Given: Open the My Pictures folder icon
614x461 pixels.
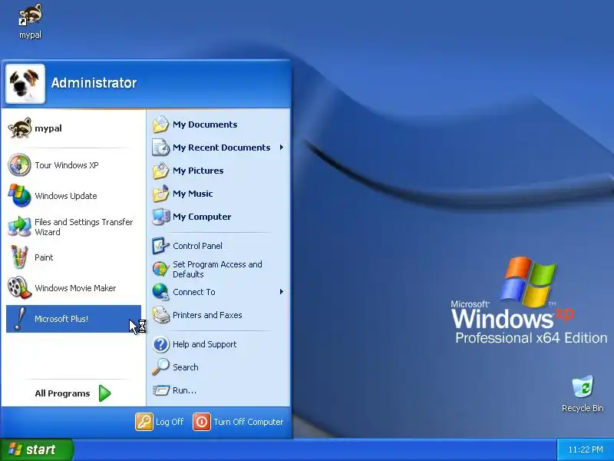Looking at the screenshot, I should tap(160, 171).
